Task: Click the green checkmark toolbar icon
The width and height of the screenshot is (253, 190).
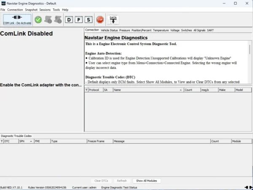Action: point(38,20)
